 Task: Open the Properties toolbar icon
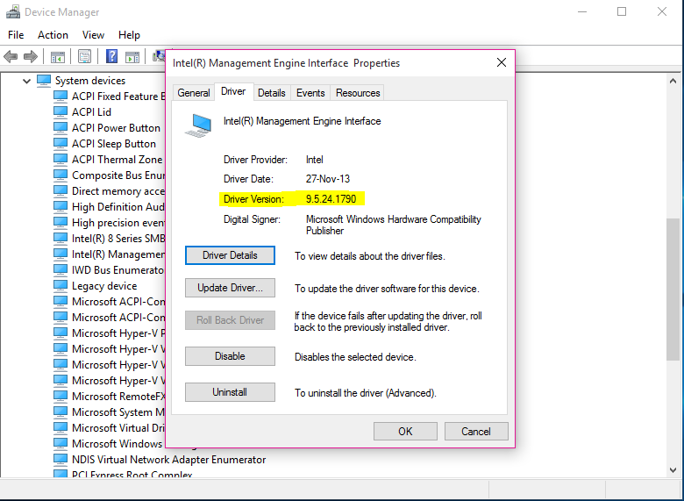(x=85, y=56)
